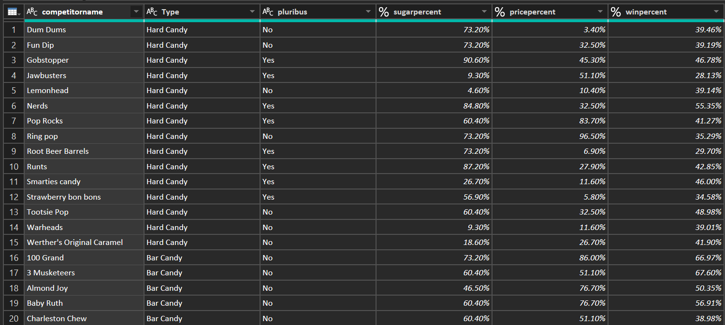
Task: Open the pricepercent filter arrow
Action: click(x=600, y=12)
